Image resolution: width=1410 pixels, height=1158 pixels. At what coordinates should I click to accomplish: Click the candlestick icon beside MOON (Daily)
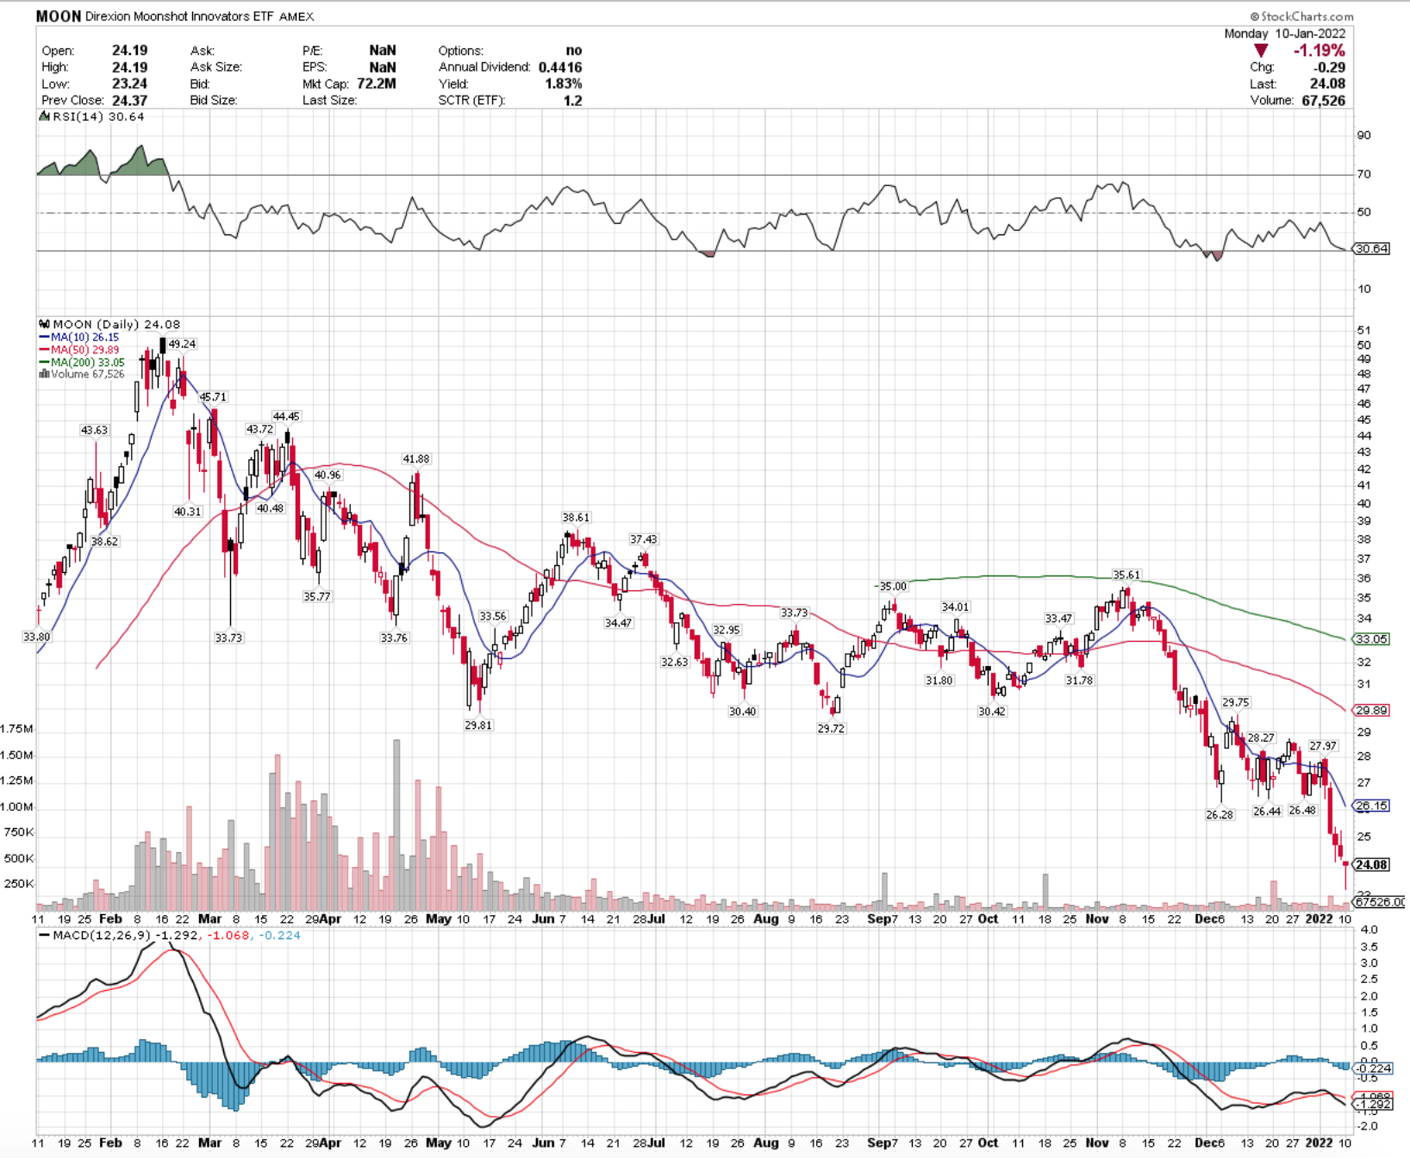click(44, 324)
